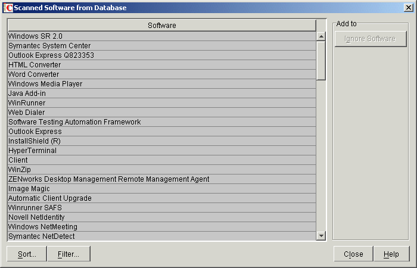Select the Symantec NetDetect row
The height and width of the screenshot is (268, 417).
pyautogui.click(x=162, y=236)
